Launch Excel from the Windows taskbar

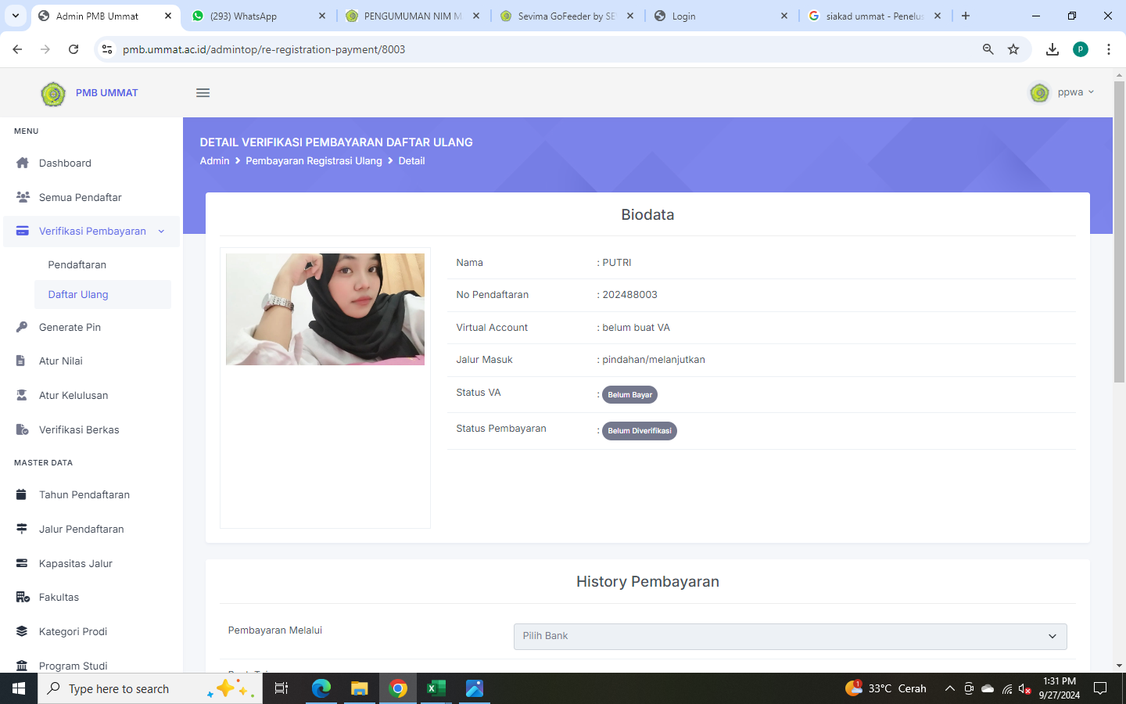click(x=436, y=688)
